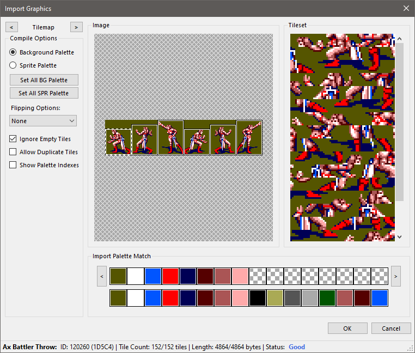This screenshot has width=415, height=353.
Task: Pick red swatch in top palette row
Action: click(170, 276)
